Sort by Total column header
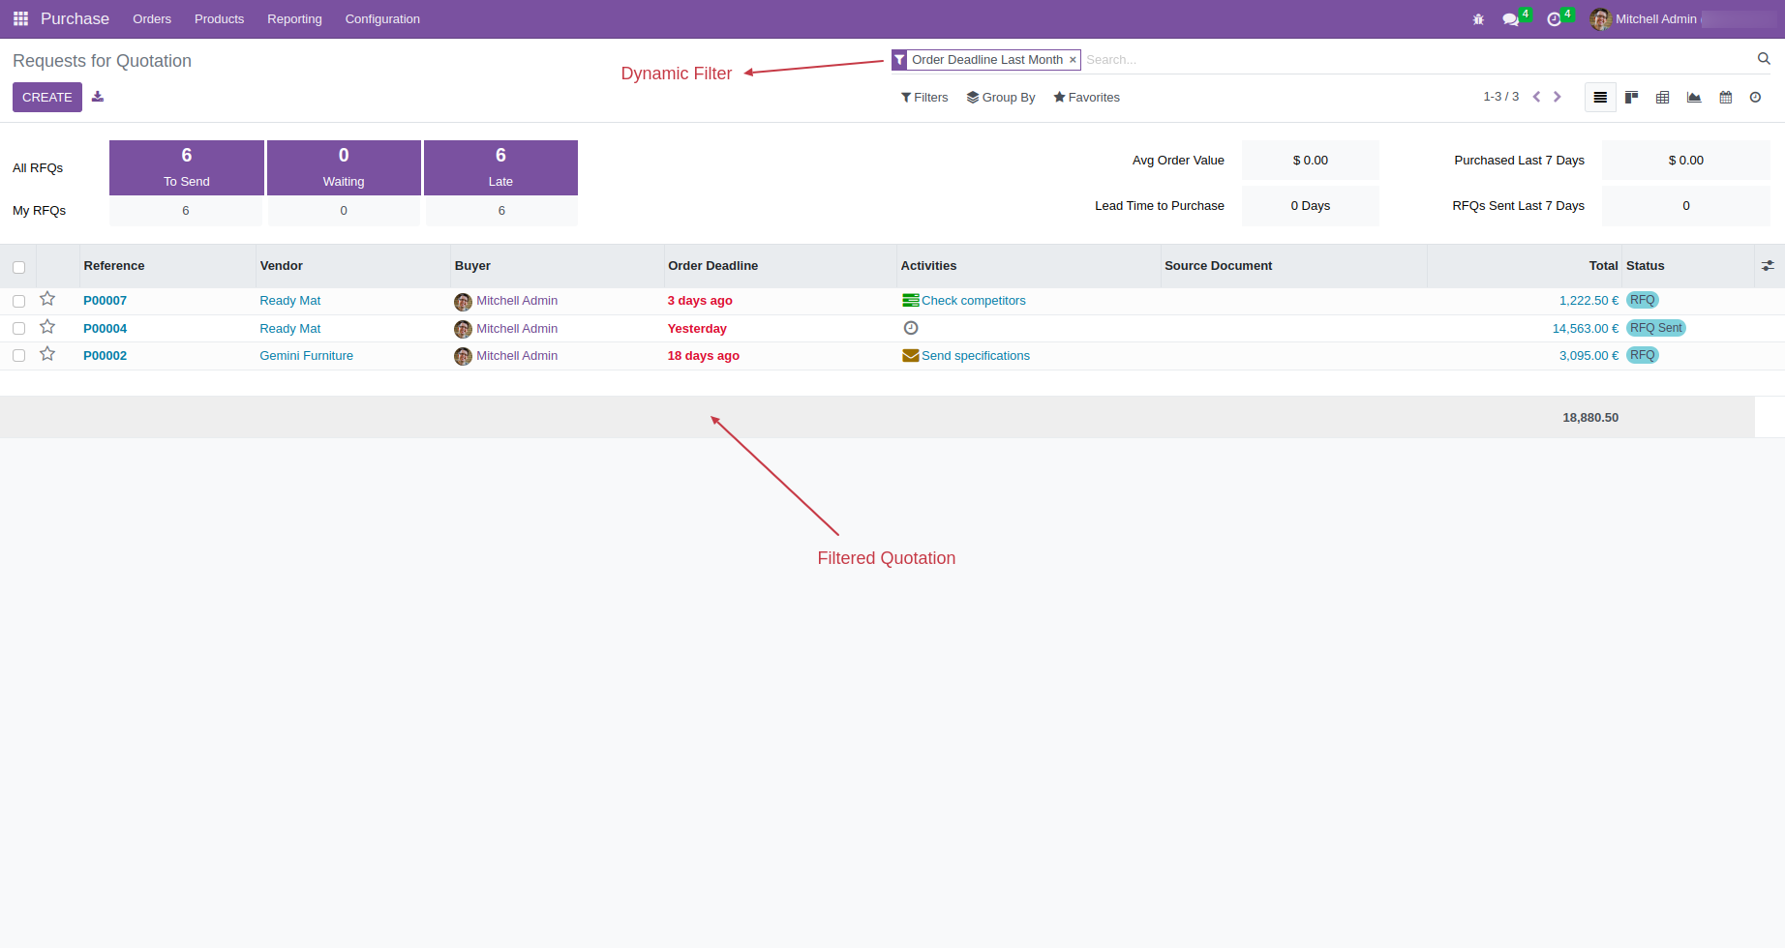The image size is (1785, 948). tap(1603, 266)
